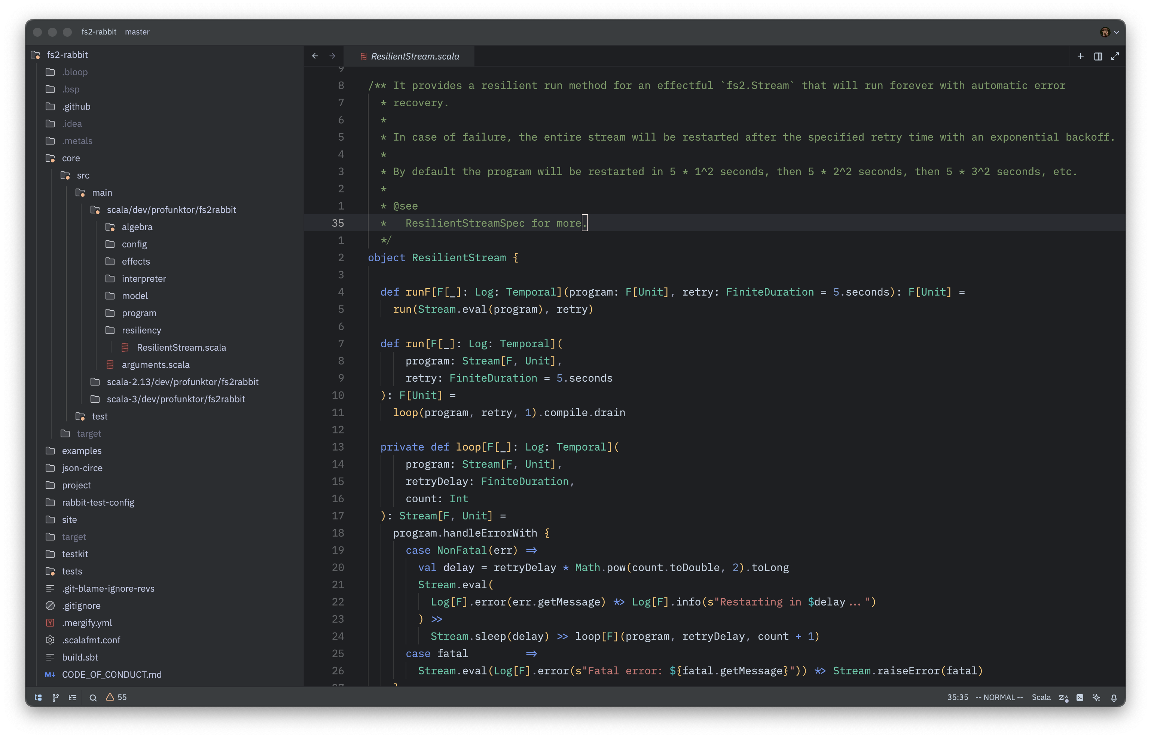
Task: Collapse the main folder
Action: coord(101,193)
